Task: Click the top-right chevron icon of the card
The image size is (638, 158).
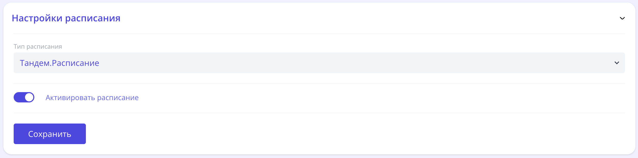Action: coord(622,18)
